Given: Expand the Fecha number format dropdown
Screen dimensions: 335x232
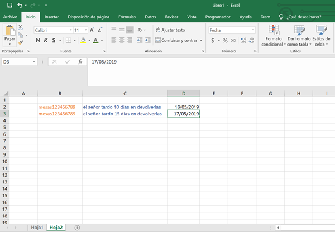Looking at the screenshot, I should (x=252, y=30).
